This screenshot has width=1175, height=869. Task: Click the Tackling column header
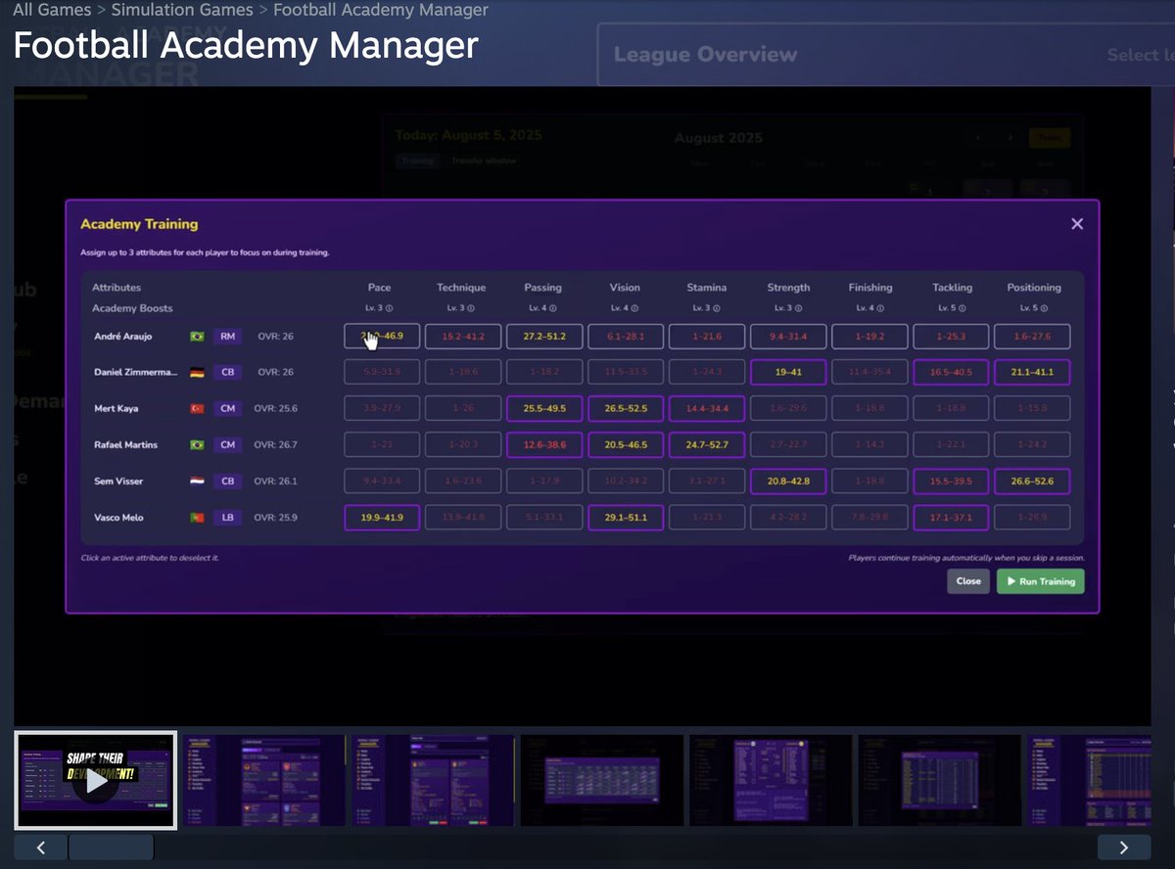[953, 288]
